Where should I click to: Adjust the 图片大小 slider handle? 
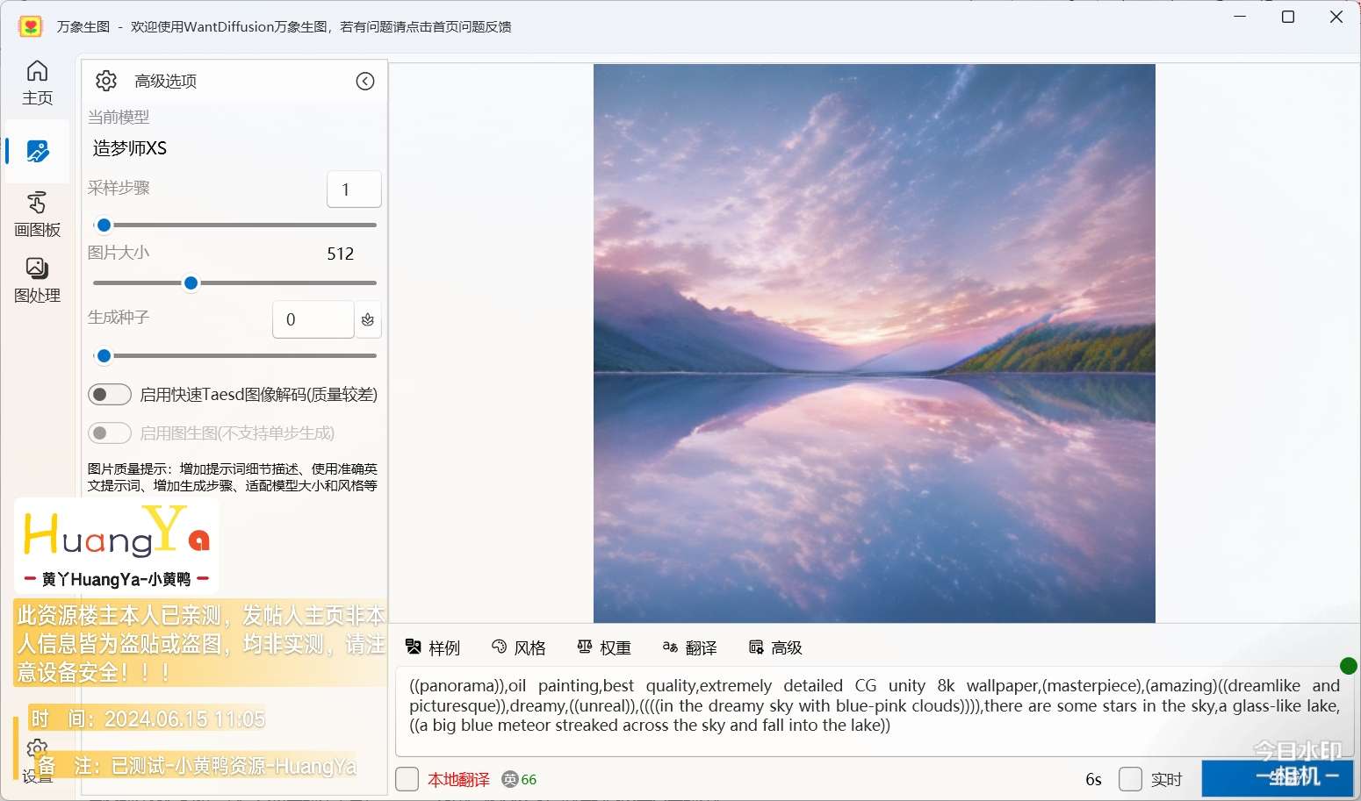191,282
